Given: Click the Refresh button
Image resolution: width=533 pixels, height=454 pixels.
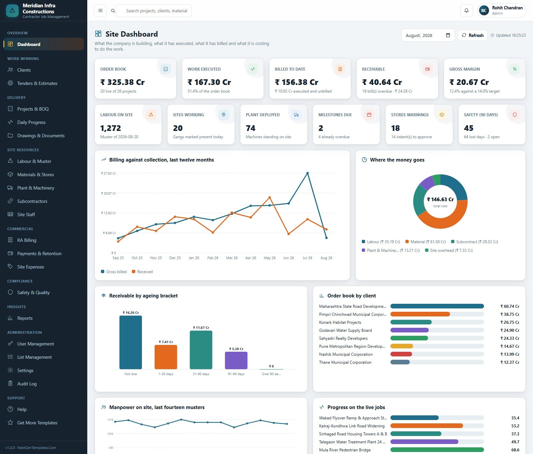Looking at the screenshot, I should point(472,35).
